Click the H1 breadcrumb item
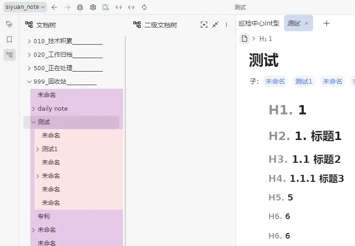This screenshot has height=246, width=355. pos(266,39)
